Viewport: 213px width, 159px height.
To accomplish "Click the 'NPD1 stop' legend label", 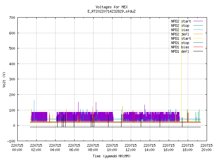I will (180, 43).
